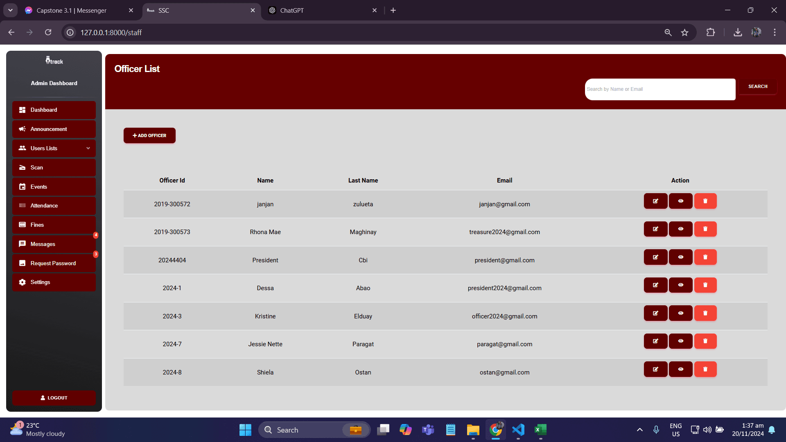
Task: View Rhona Mae Maghinay's record
Action: pyautogui.click(x=680, y=229)
